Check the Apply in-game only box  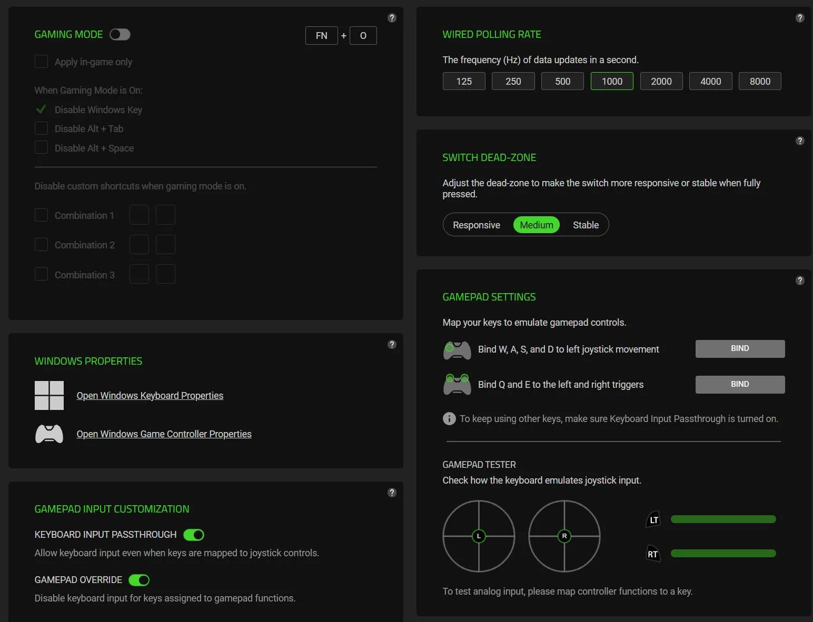coord(41,62)
